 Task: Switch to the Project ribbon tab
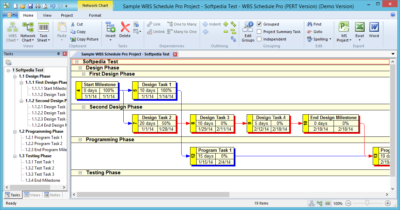(67, 15)
